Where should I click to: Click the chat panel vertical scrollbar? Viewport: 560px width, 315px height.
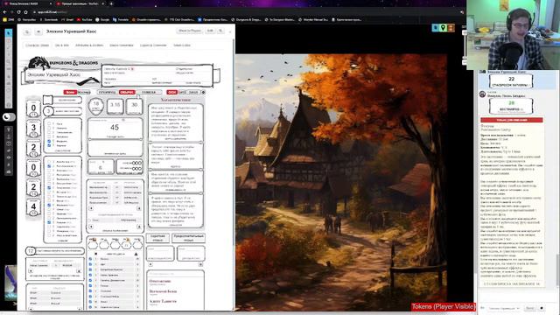(x=557, y=269)
